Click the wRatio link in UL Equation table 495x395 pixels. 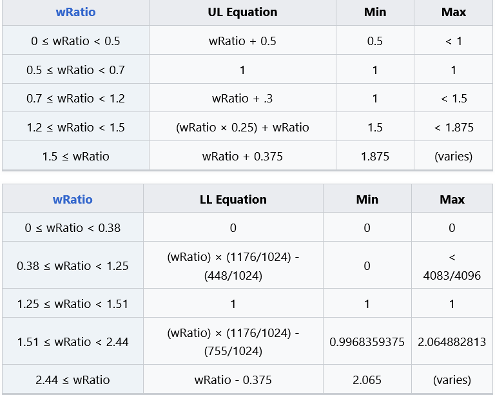coord(75,12)
